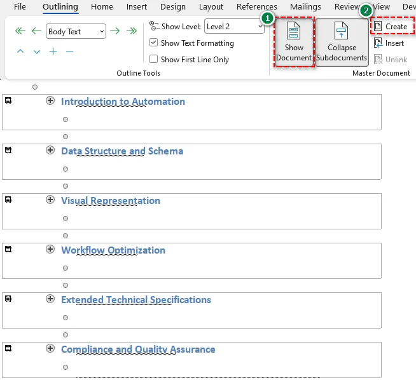Promote to Heading 1 double-left arrow
Image resolution: width=416 pixels, height=380 pixels.
click(20, 31)
